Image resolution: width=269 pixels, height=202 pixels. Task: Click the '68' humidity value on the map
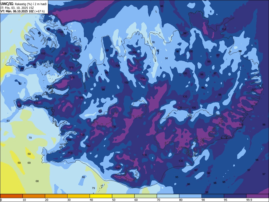coord(37,181)
